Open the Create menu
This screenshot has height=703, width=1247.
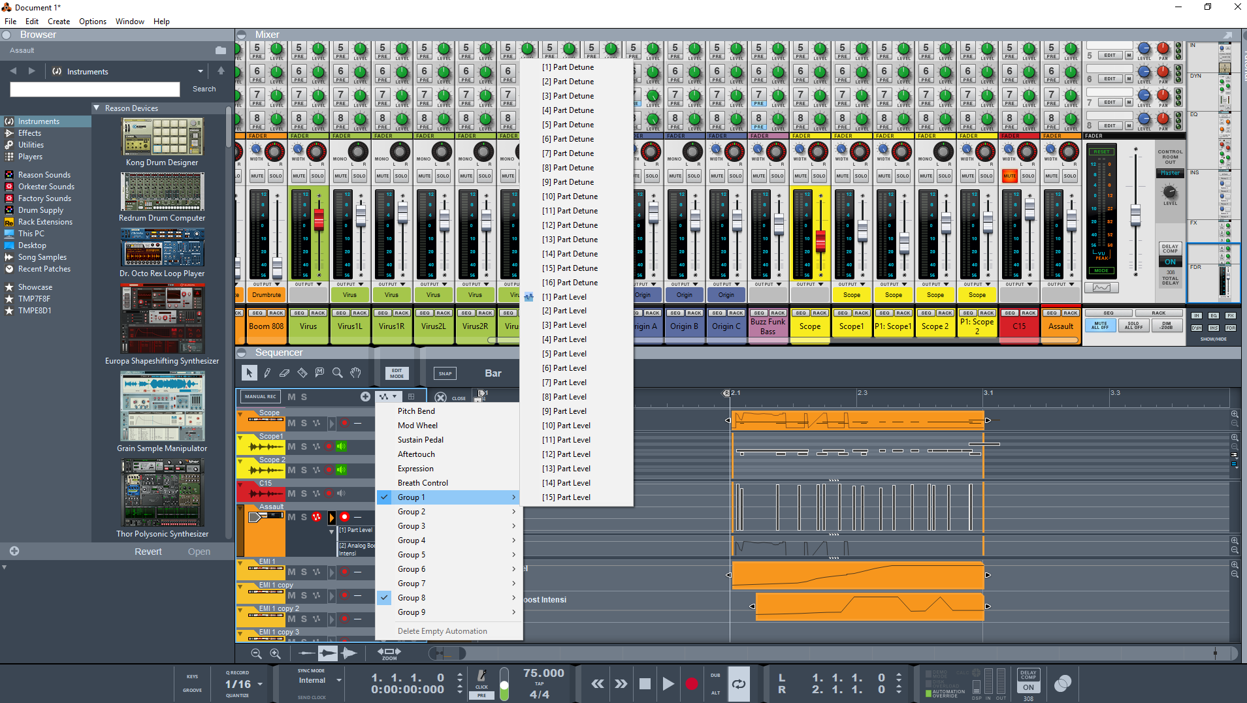[x=59, y=21]
